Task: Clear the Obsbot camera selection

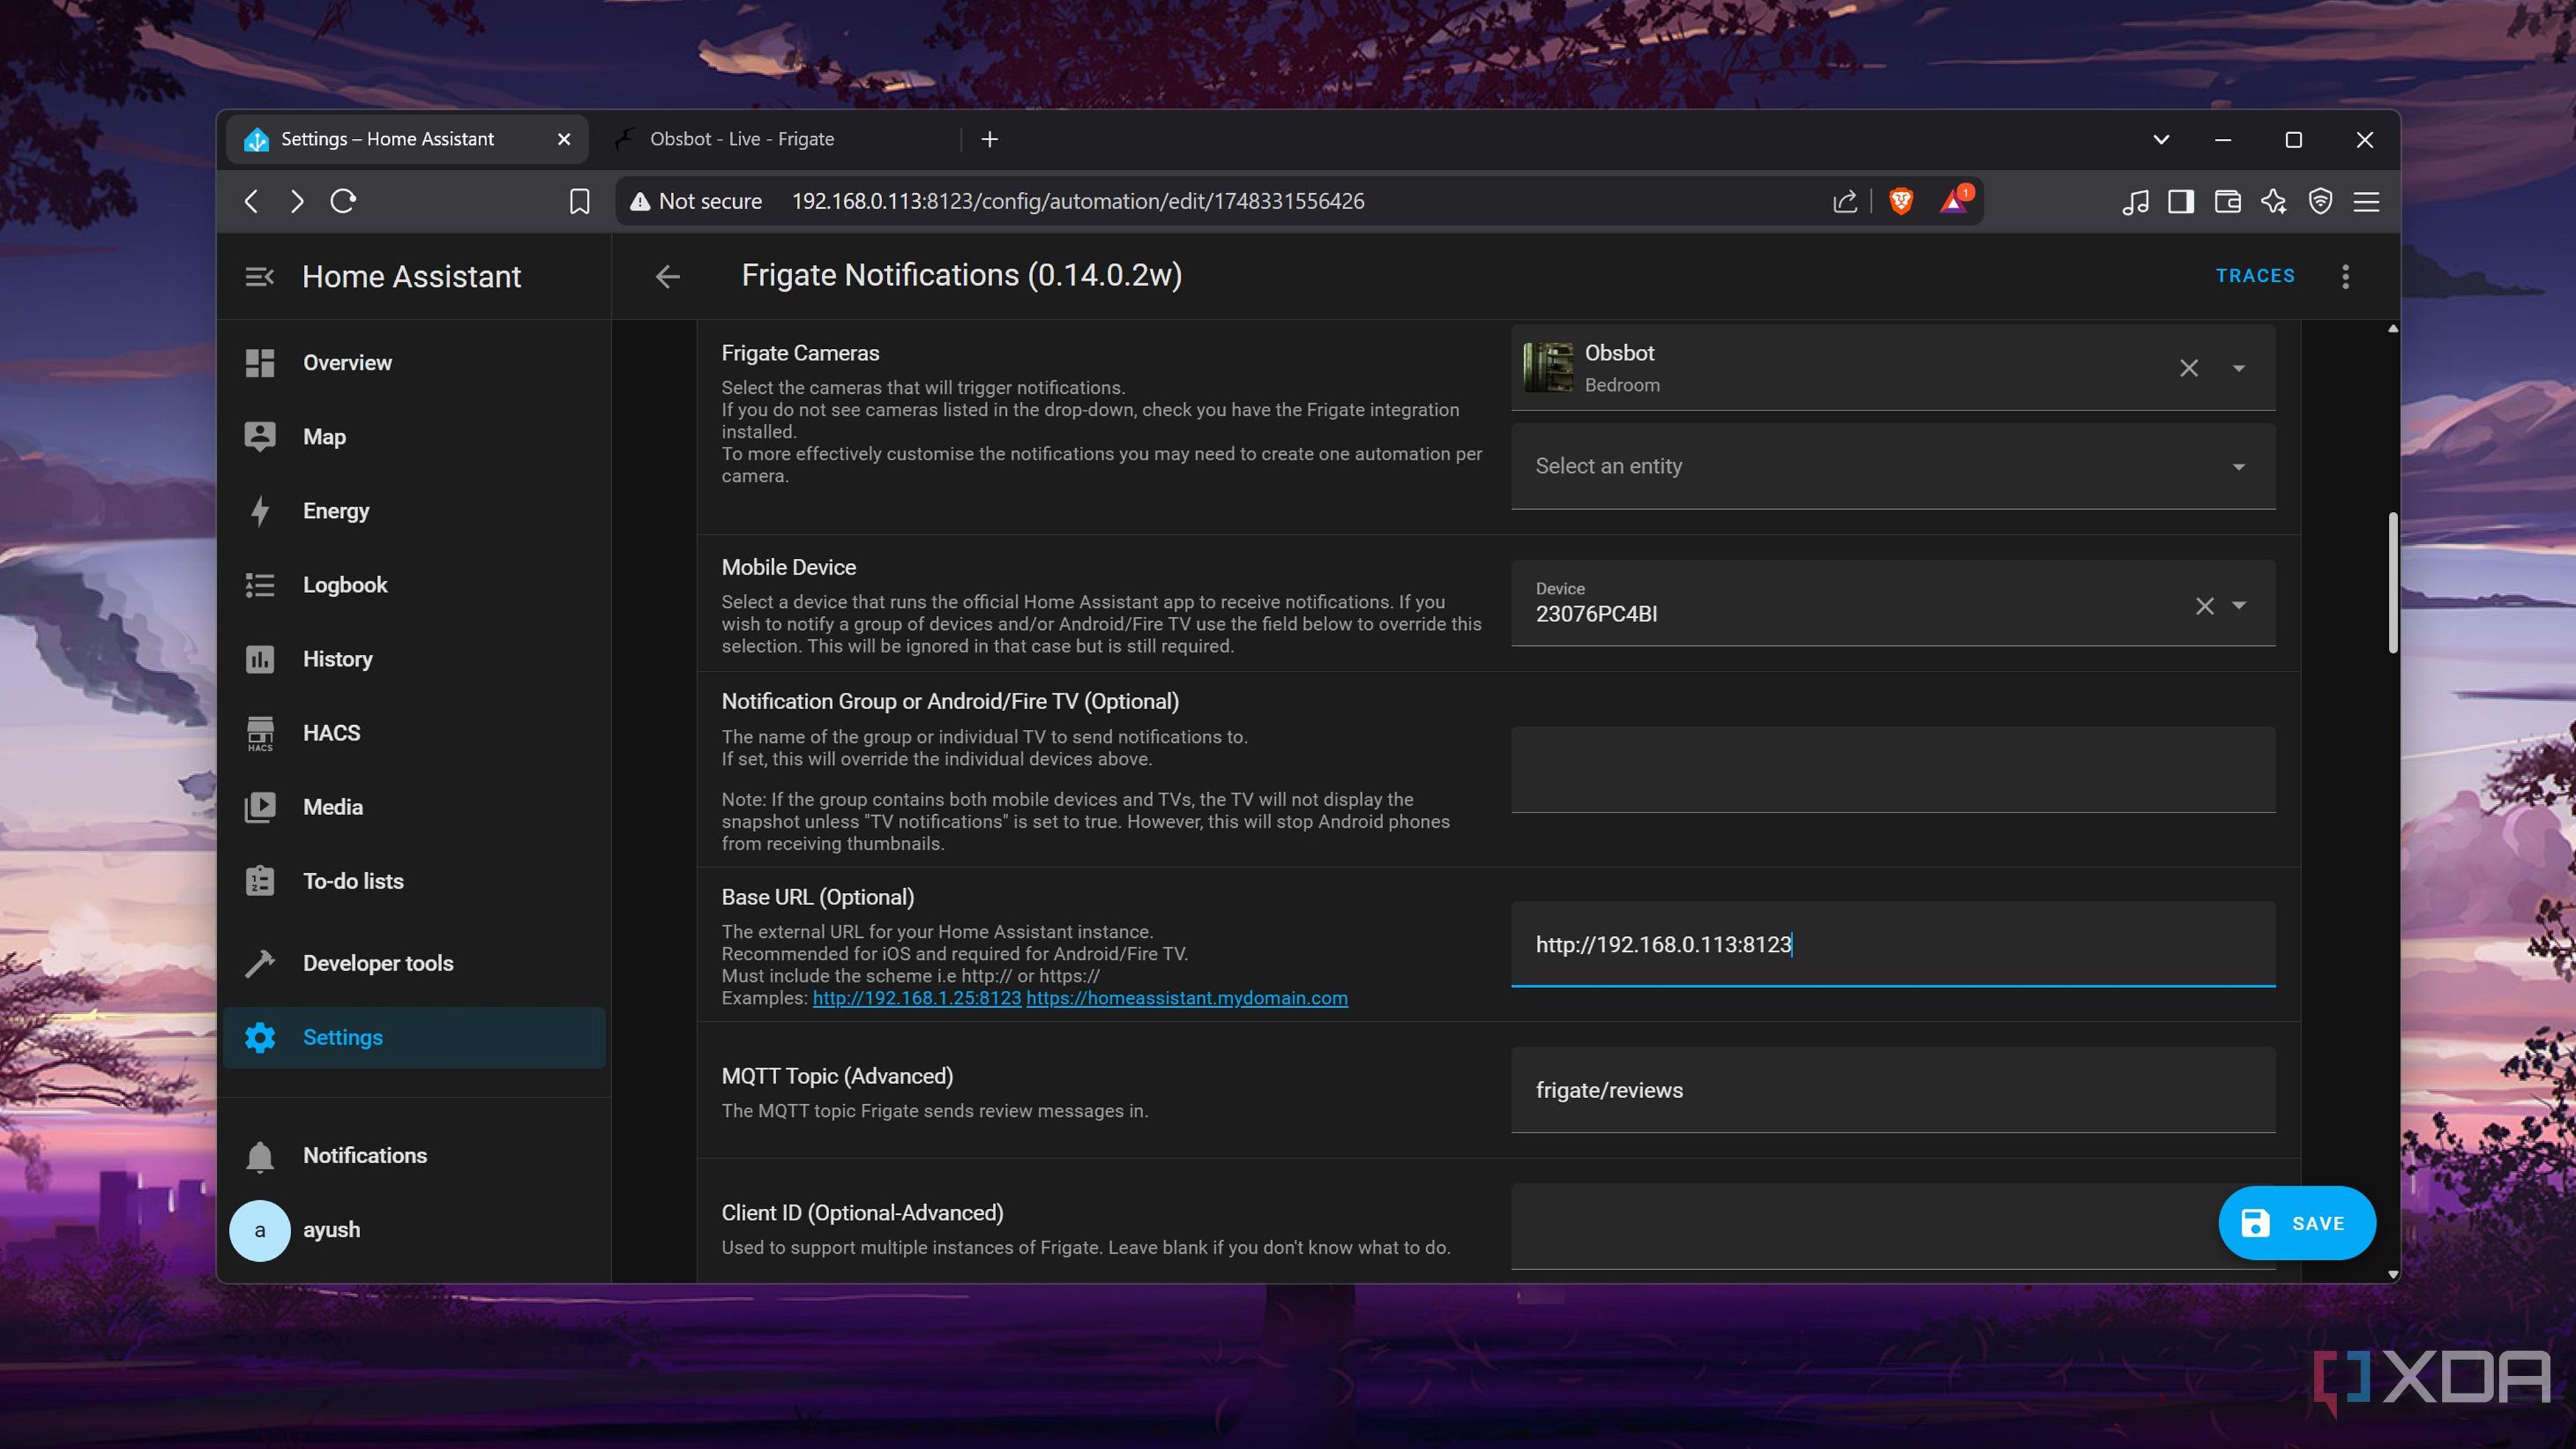Action: point(2189,368)
